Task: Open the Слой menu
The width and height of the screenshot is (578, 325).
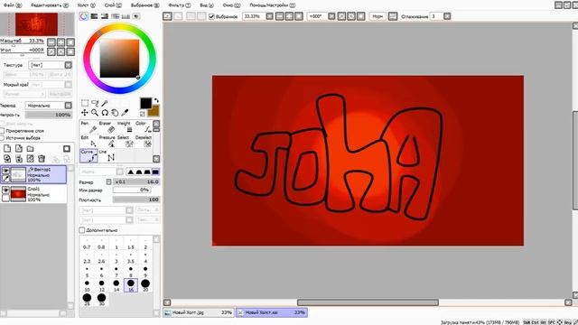Action: (113, 5)
